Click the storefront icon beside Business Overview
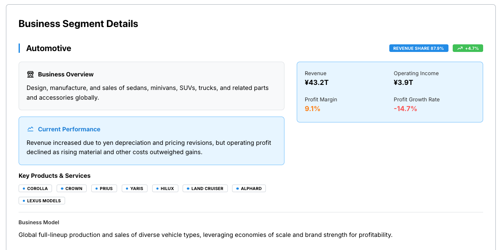The image size is (503, 250). coord(30,74)
